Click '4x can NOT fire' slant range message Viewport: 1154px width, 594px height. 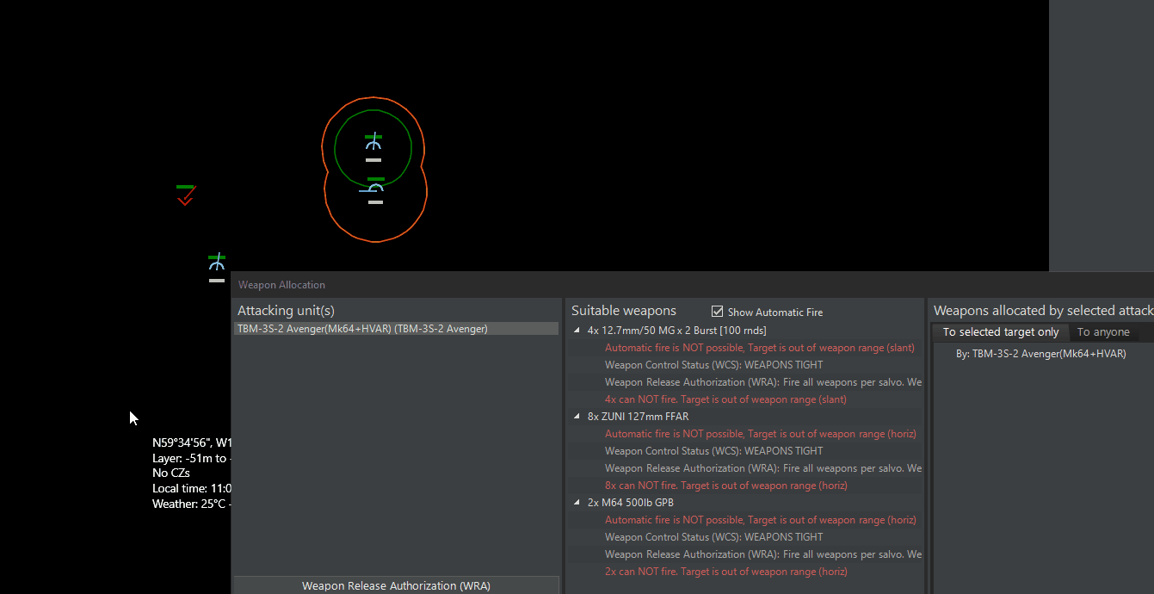click(x=725, y=399)
